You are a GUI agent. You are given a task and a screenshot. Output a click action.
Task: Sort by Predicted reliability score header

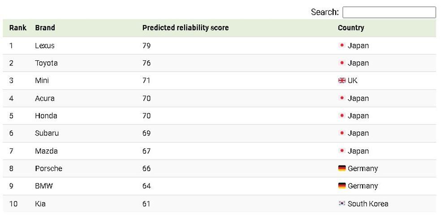tap(185, 28)
